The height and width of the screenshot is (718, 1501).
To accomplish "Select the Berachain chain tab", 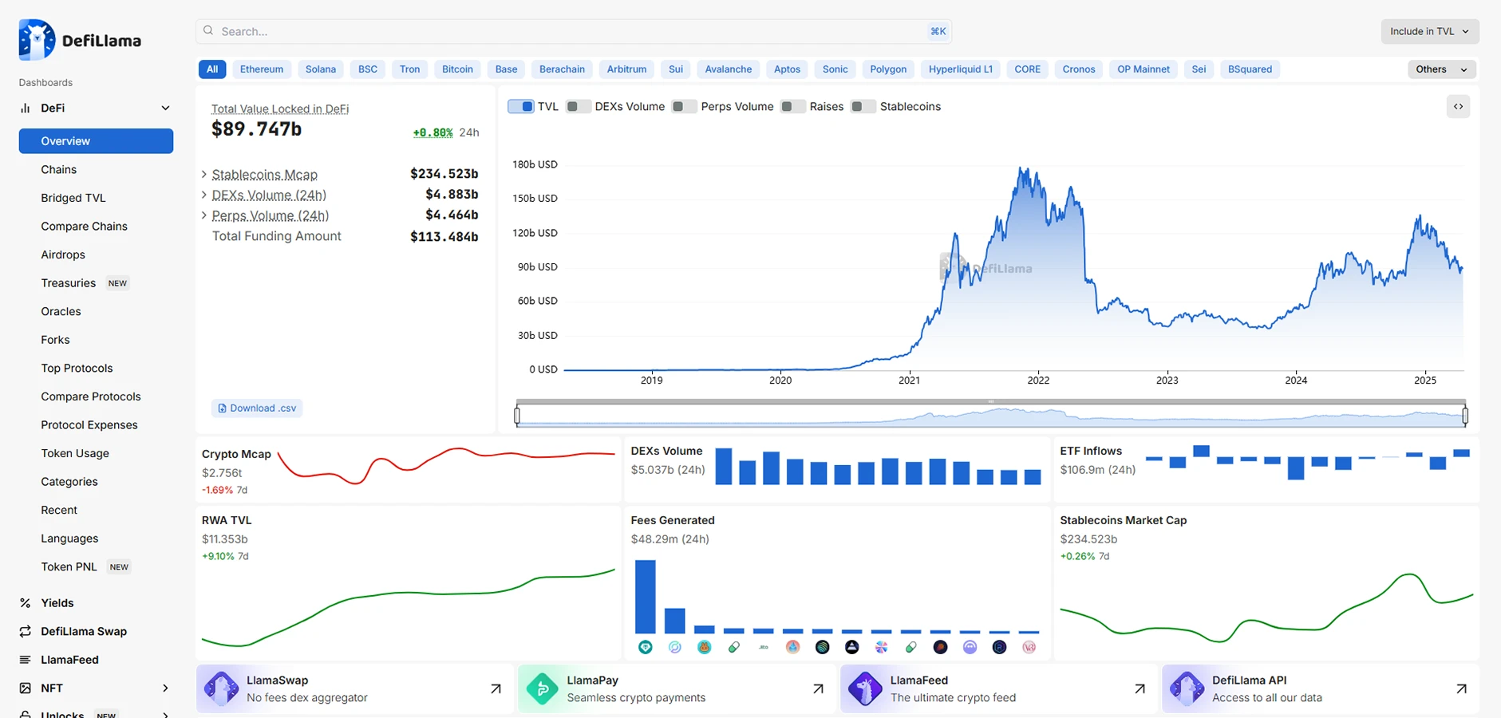I will click(x=562, y=69).
